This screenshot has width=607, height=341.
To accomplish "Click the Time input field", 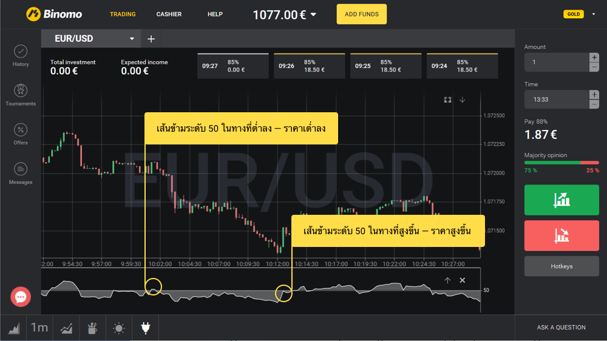I will click(x=556, y=100).
